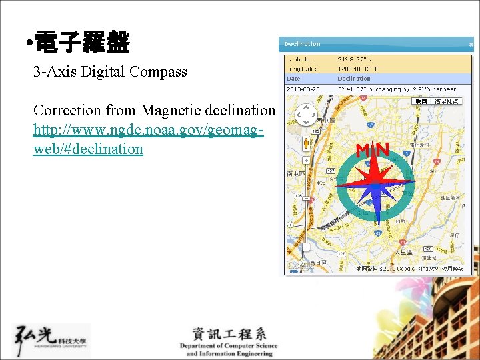Click the Declination dialog title bar
This screenshot has height=360, width=480.
click(x=376, y=45)
